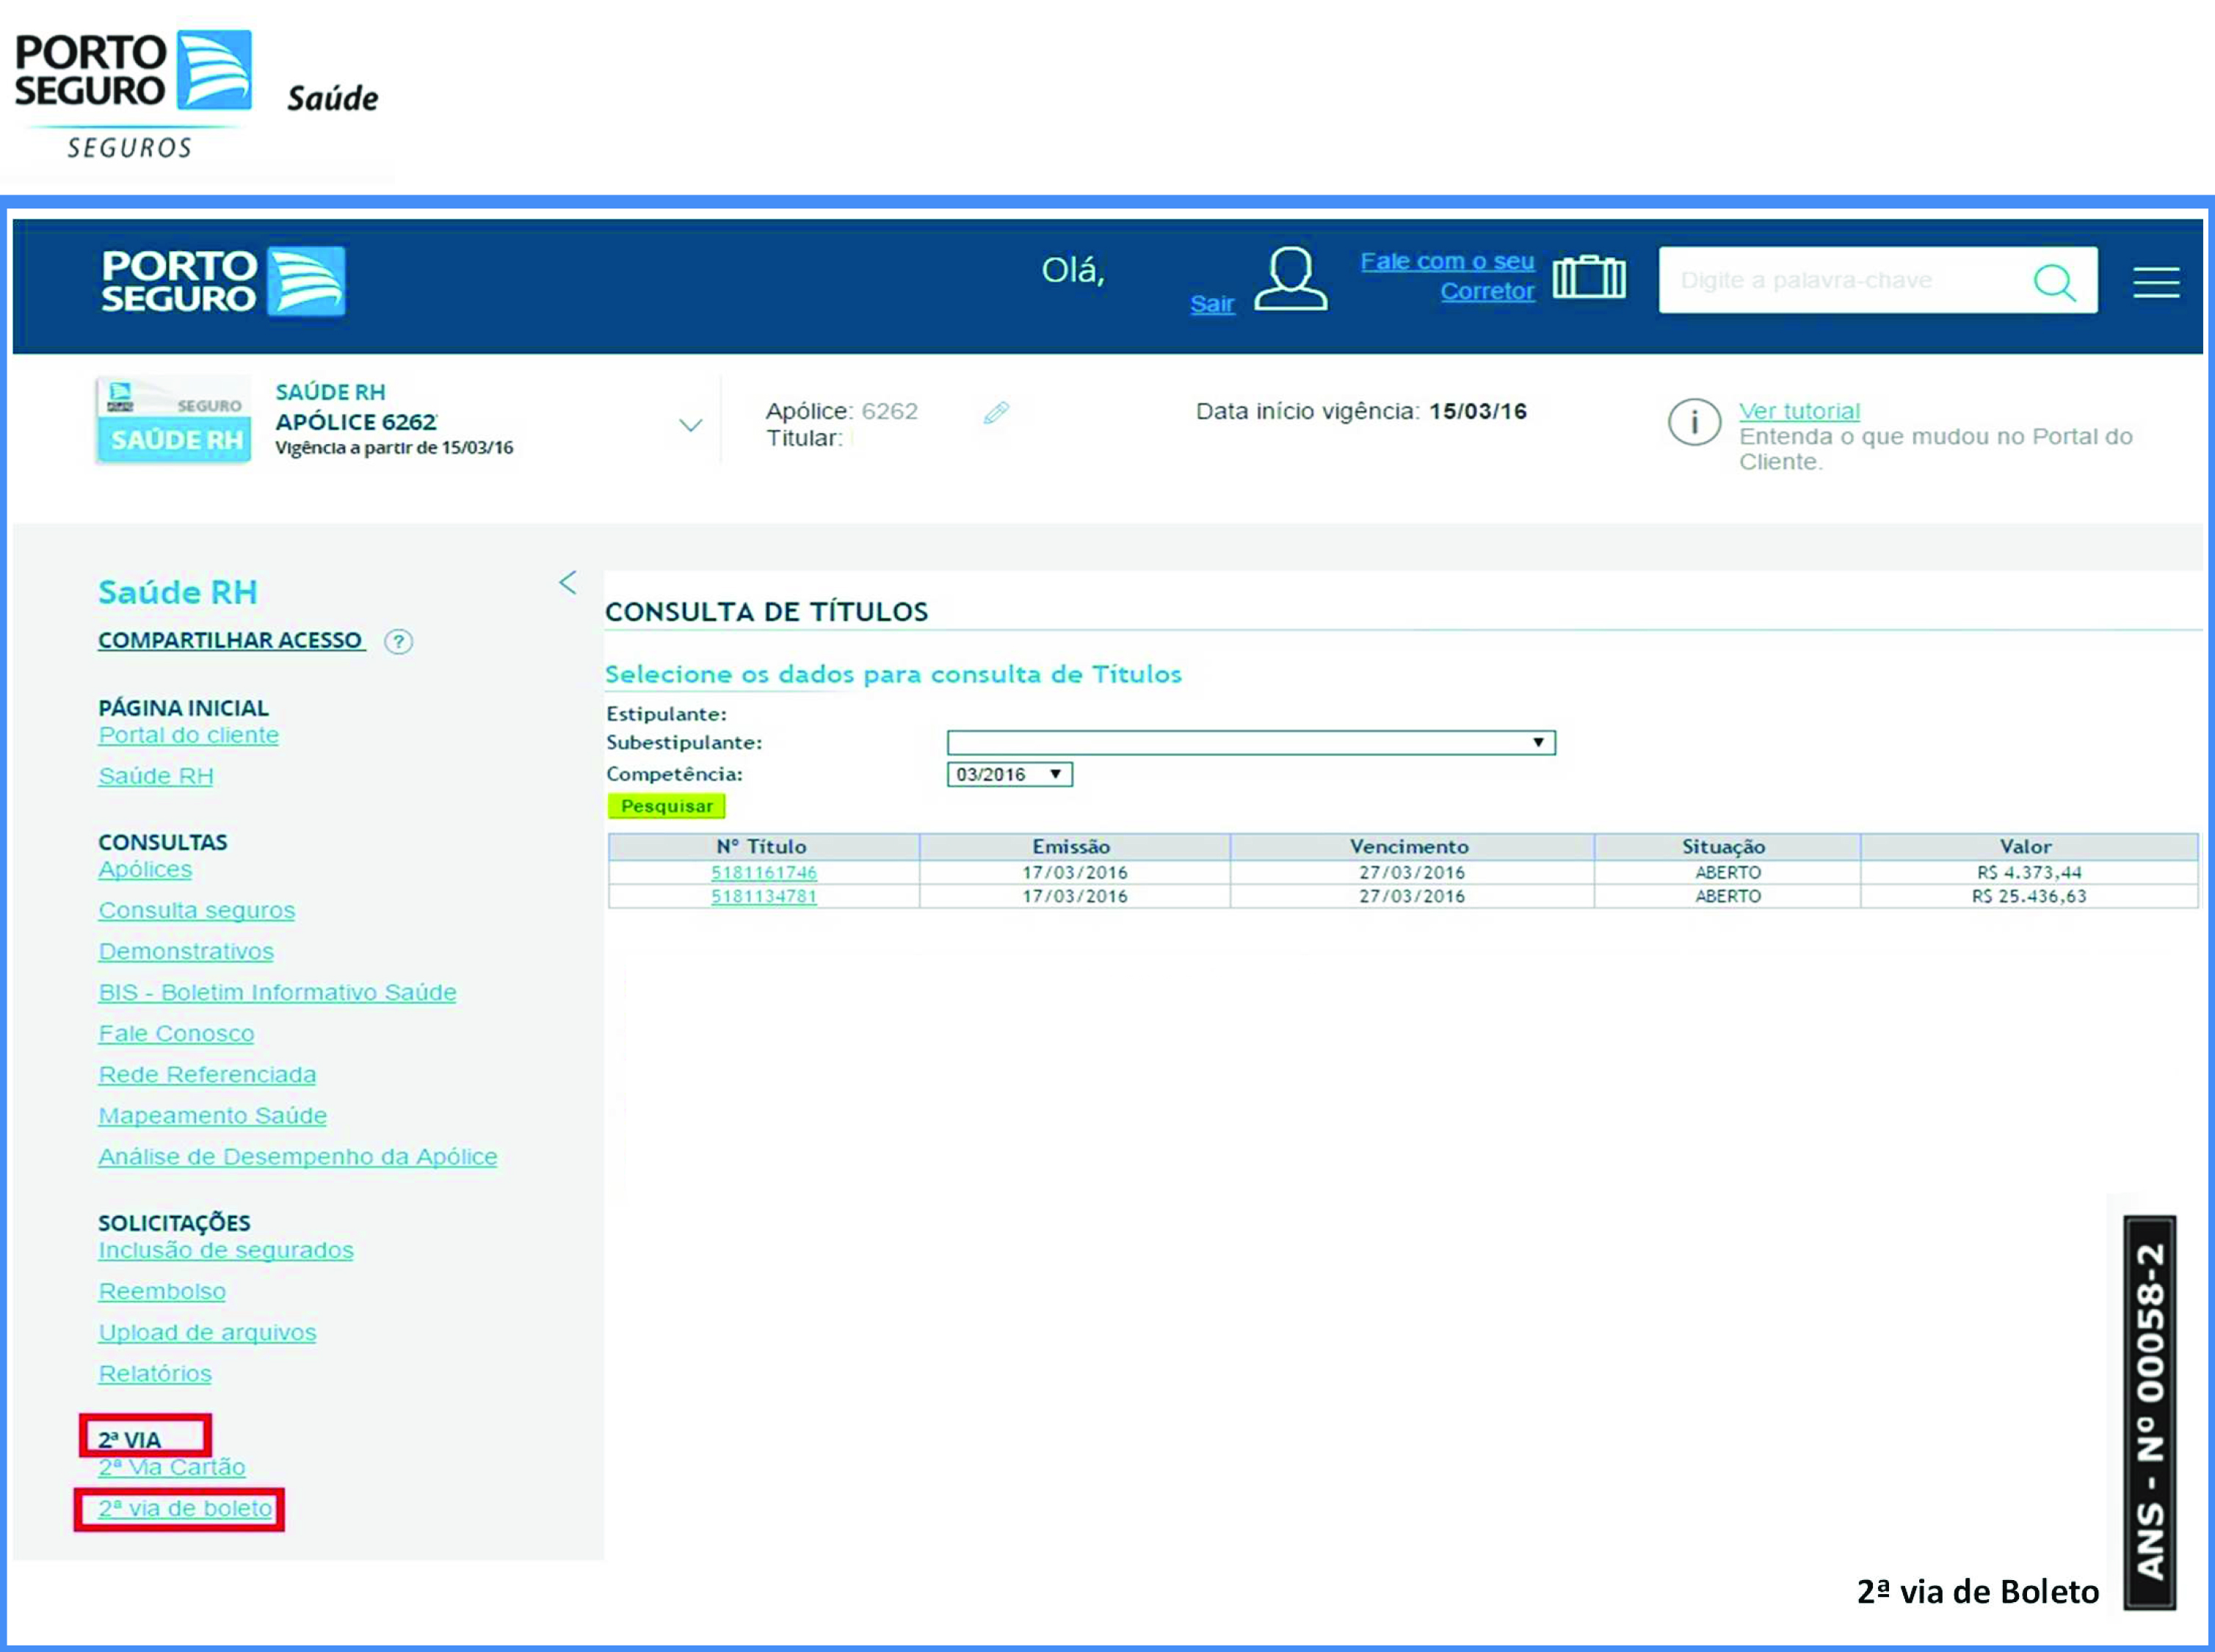The width and height of the screenshot is (2215, 1652).
Task: Open the Subestipulante dropdown
Action: pos(1250,742)
